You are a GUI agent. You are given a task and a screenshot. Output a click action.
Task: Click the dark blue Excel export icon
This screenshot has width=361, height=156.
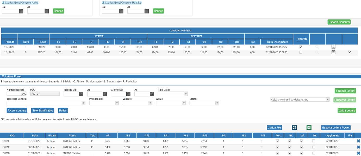tap(294, 128)
